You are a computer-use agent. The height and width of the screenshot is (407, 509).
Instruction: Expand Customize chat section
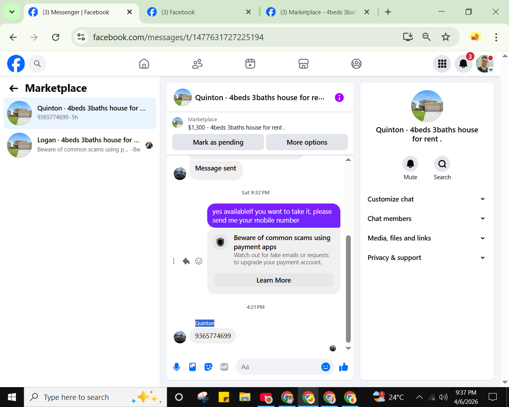(x=427, y=199)
